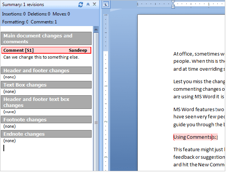Close the reviewing pane

coord(94,4)
